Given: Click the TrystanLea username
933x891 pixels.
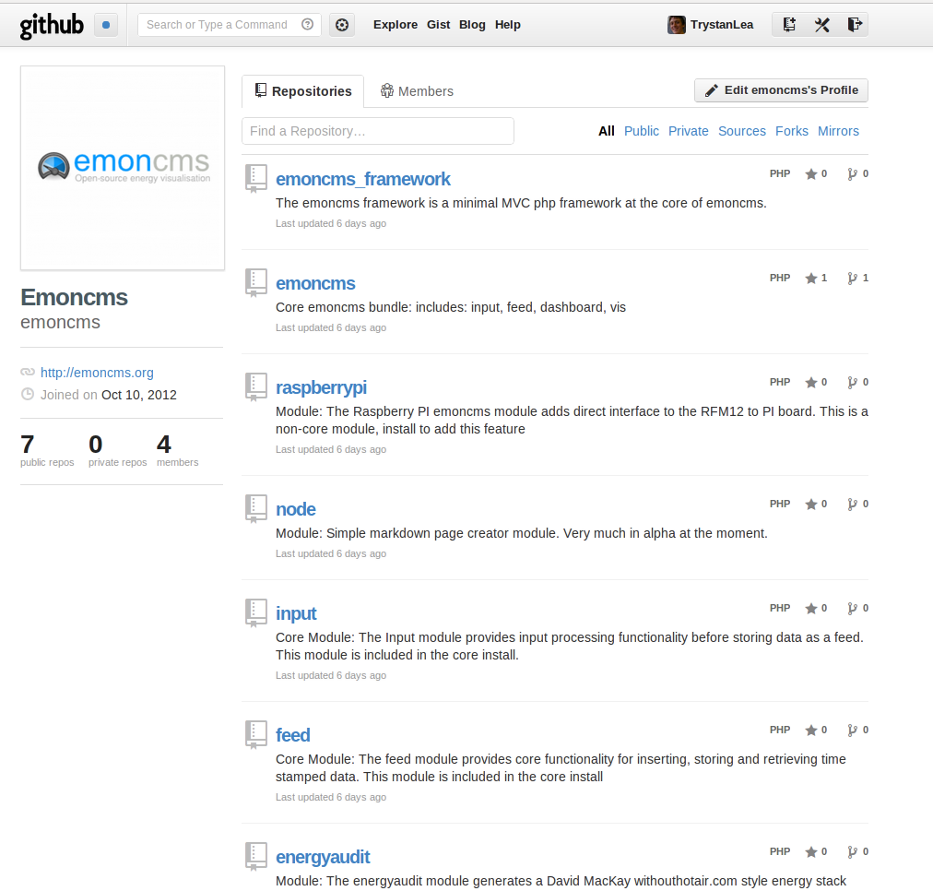Looking at the screenshot, I should pos(722,25).
